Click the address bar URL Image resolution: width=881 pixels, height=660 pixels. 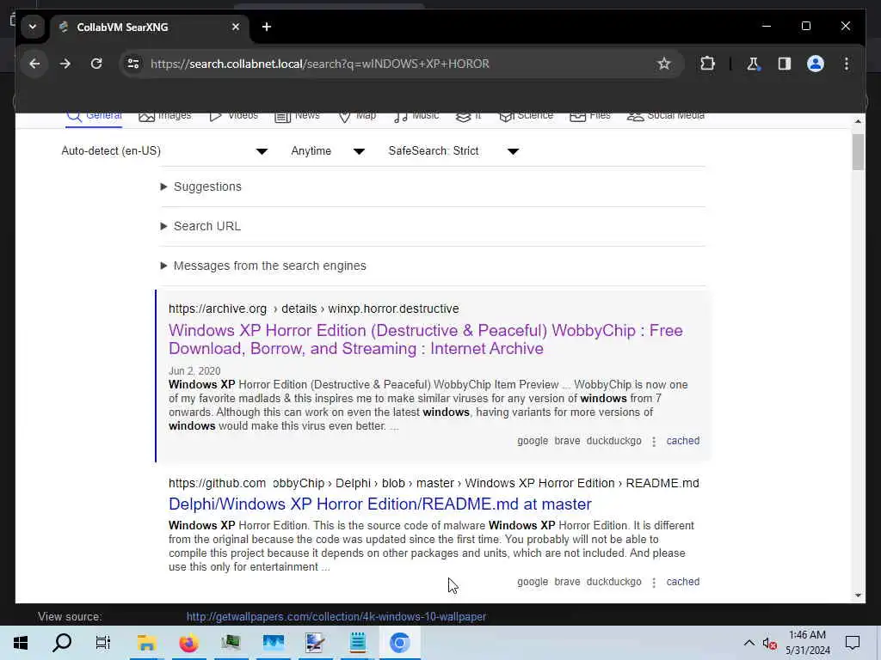click(320, 64)
